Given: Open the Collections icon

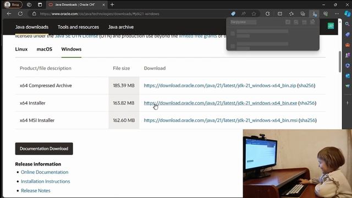Looking at the screenshot, I should (x=303, y=14).
